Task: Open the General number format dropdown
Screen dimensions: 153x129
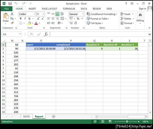Action: (83, 14)
